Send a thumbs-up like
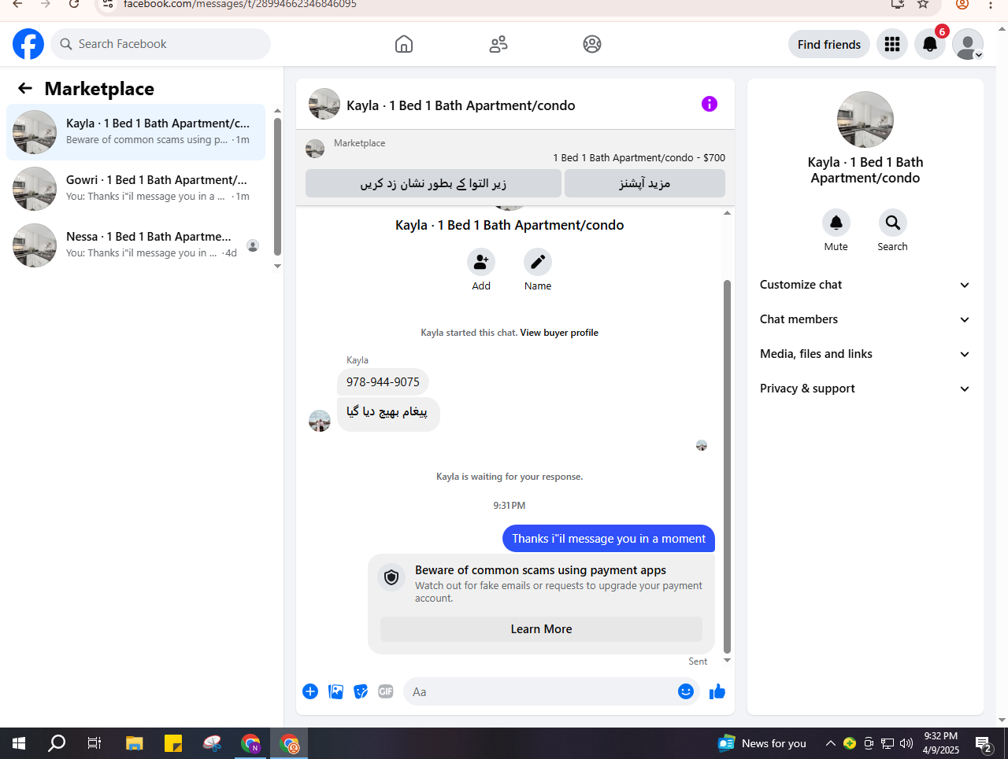1008x759 pixels. pyautogui.click(x=717, y=691)
